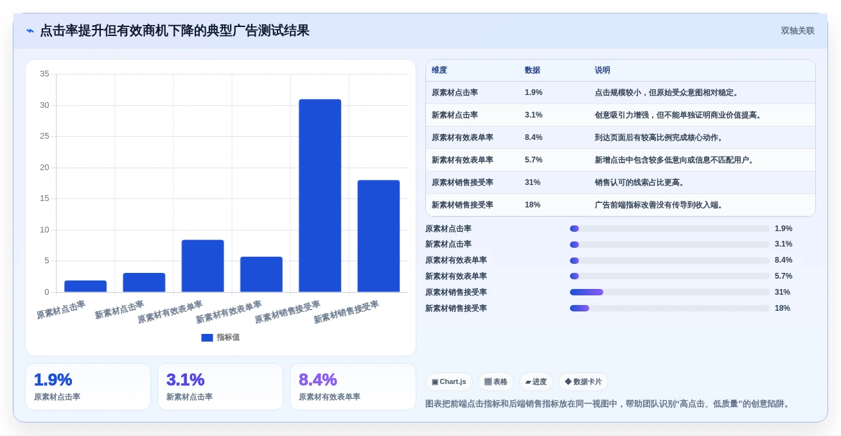Select the Chart.js chip

pyautogui.click(x=449, y=382)
